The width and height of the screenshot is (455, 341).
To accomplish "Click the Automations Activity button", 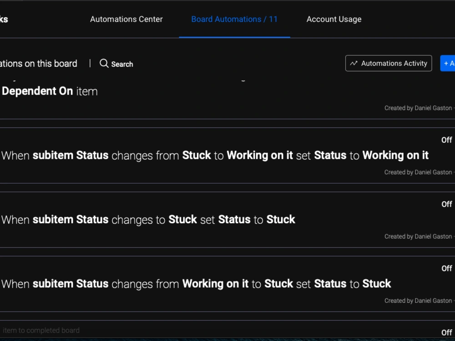I will click(388, 63).
